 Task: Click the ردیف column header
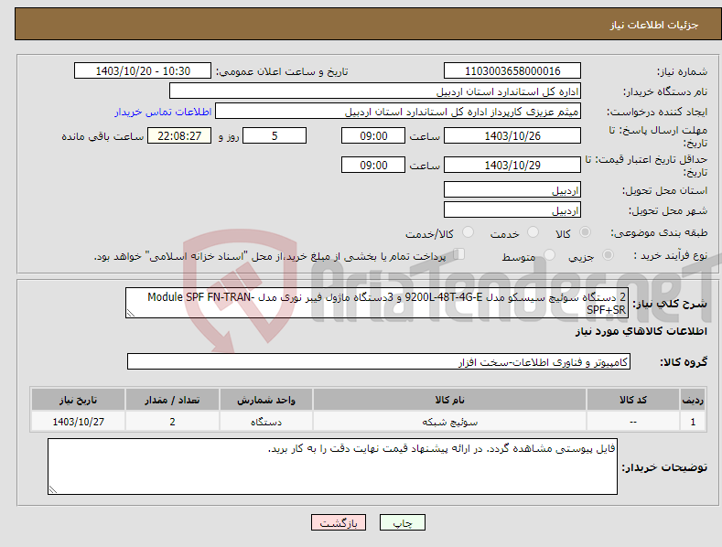693,400
